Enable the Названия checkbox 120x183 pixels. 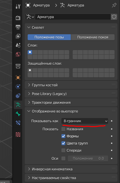tap(63, 129)
